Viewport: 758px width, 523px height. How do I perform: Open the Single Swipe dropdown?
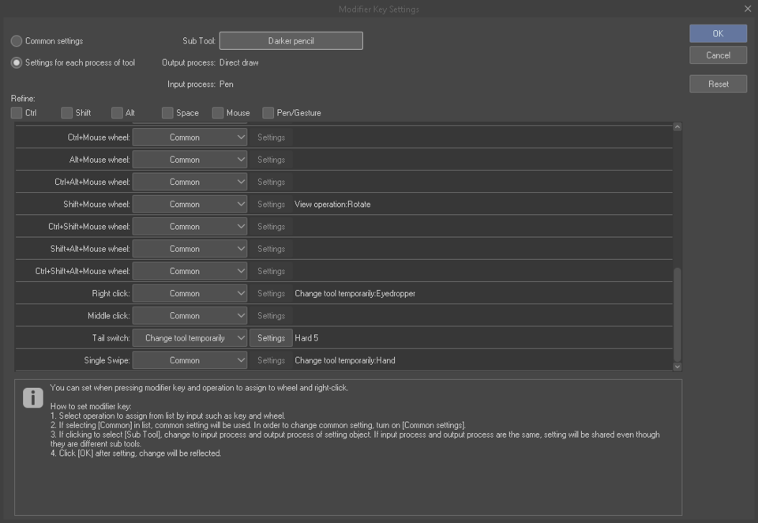(x=189, y=359)
